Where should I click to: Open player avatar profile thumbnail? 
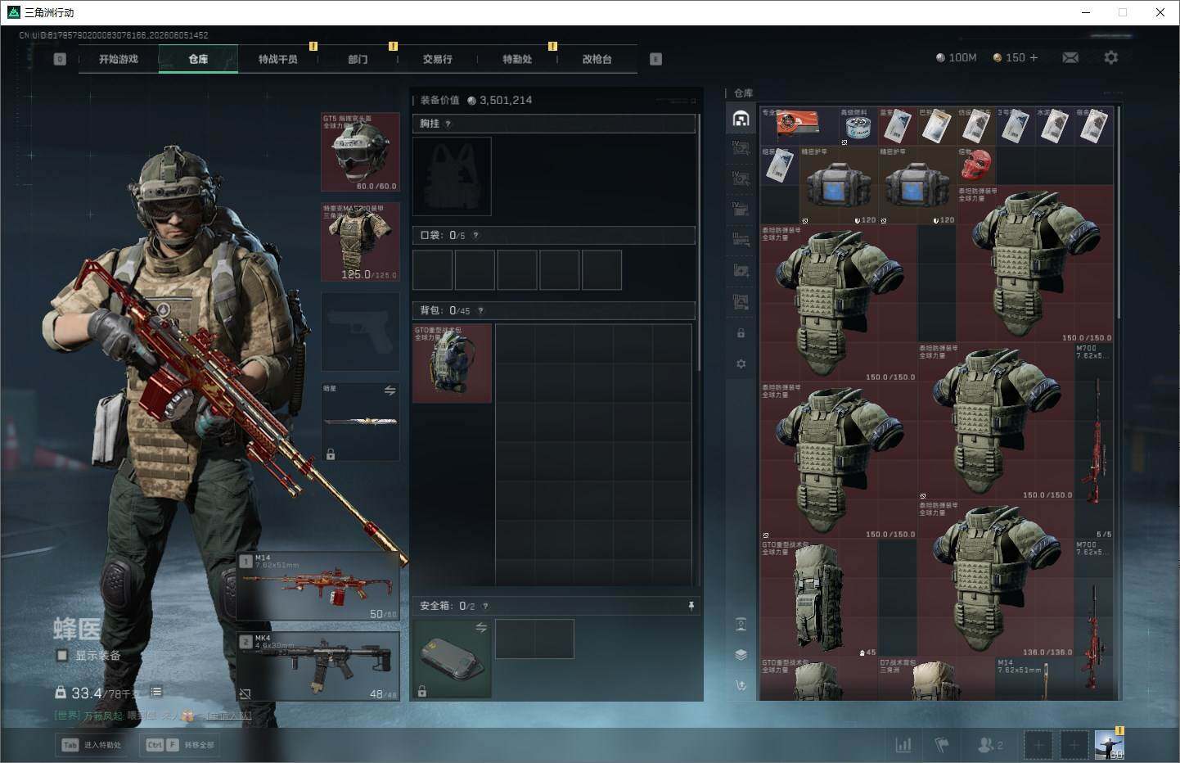pyautogui.click(x=1110, y=744)
